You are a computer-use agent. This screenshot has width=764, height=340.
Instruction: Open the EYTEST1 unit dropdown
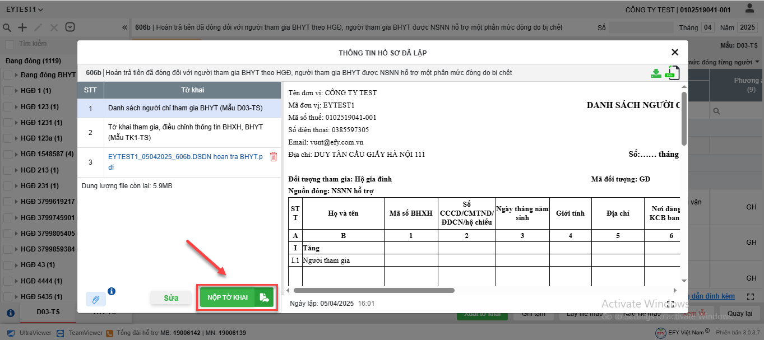[25, 10]
